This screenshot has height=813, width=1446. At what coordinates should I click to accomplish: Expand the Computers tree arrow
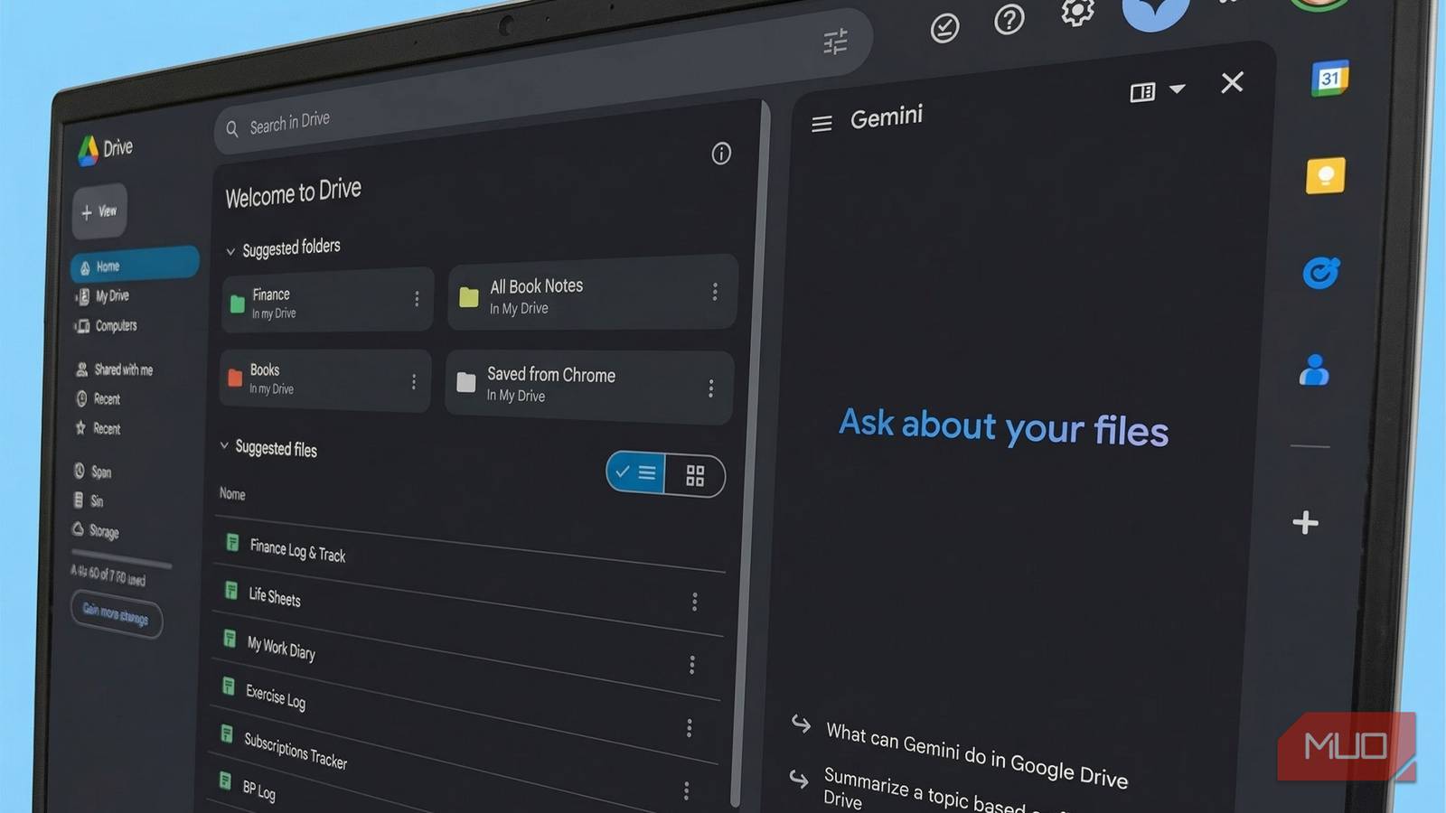tap(74, 325)
